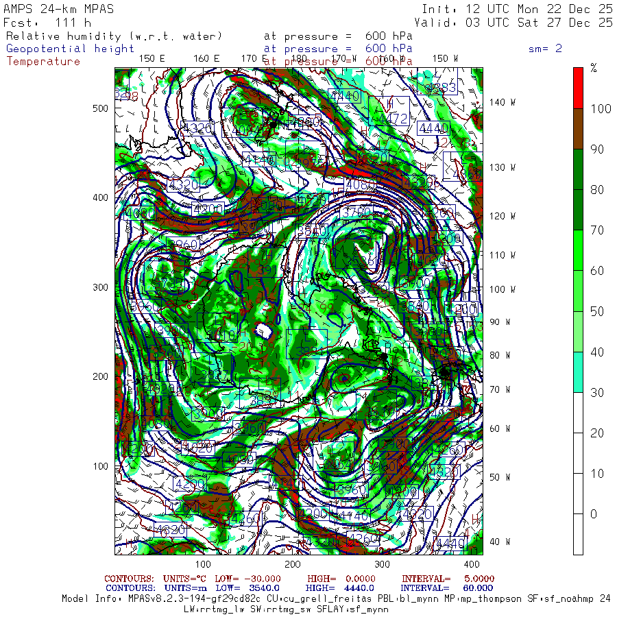Click the '130 W' longitude label
The image size is (617, 617).
click(x=502, y=168)
